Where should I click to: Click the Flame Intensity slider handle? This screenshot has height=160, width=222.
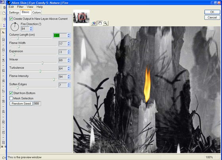54,79
